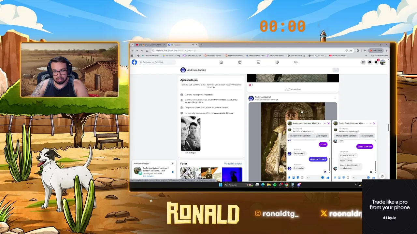Open the Em destaque featured photo

pyautogui.click(x=191, y=134)
